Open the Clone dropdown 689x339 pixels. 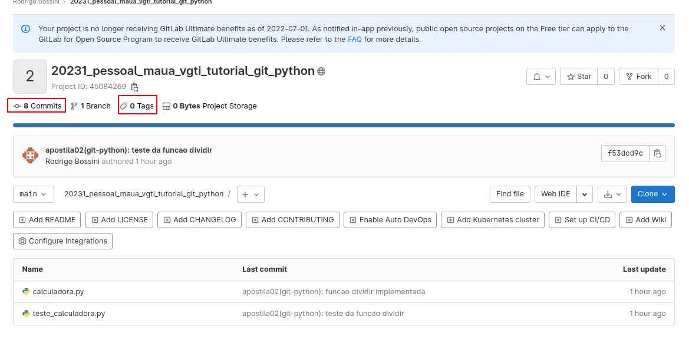pyautogui.click(x=652, y=194)
